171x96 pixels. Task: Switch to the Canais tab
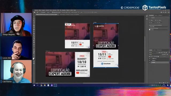click(x=154, y=50)
